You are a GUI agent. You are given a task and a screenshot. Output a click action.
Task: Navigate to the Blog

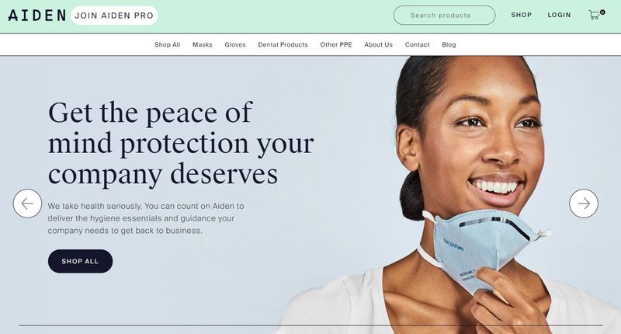point(449,45)
